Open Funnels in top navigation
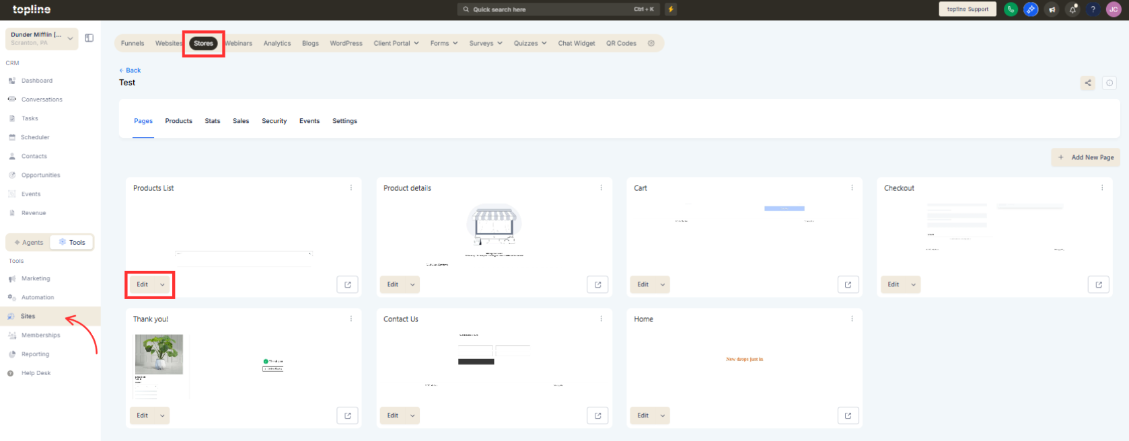Screen dimensions: 1129x441 tap(133, 43)
